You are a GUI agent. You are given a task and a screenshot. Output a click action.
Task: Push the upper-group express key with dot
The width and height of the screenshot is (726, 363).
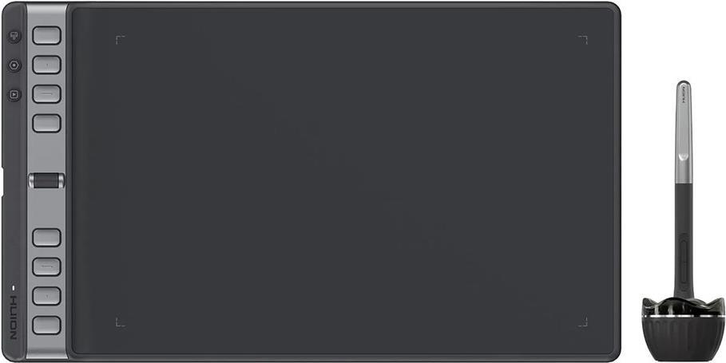(x=46, y=65)
